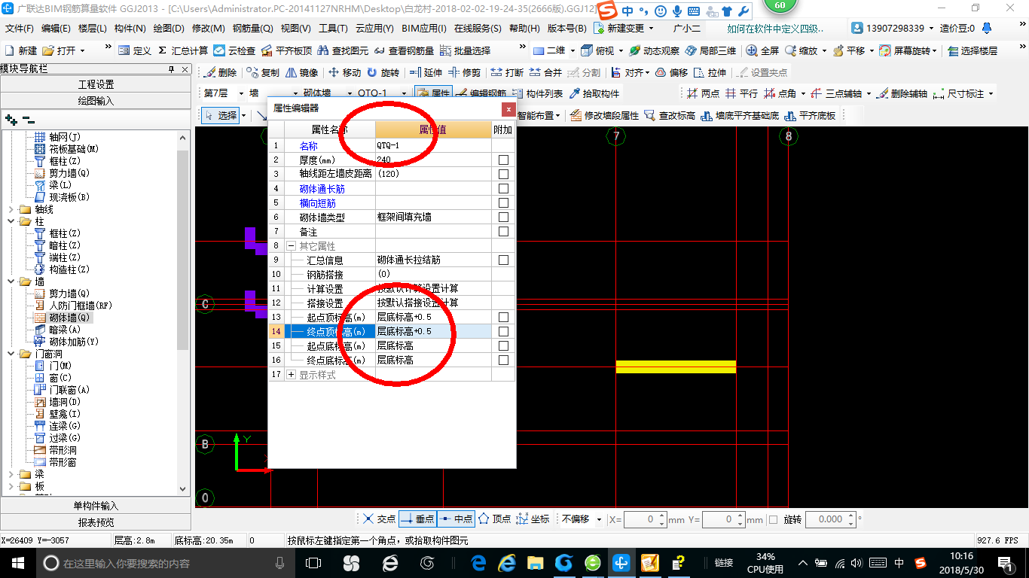This screenshot has width=1029, height=578.
Task: Switch to 局部三维 partial 3D view
Action: point(710,50)
